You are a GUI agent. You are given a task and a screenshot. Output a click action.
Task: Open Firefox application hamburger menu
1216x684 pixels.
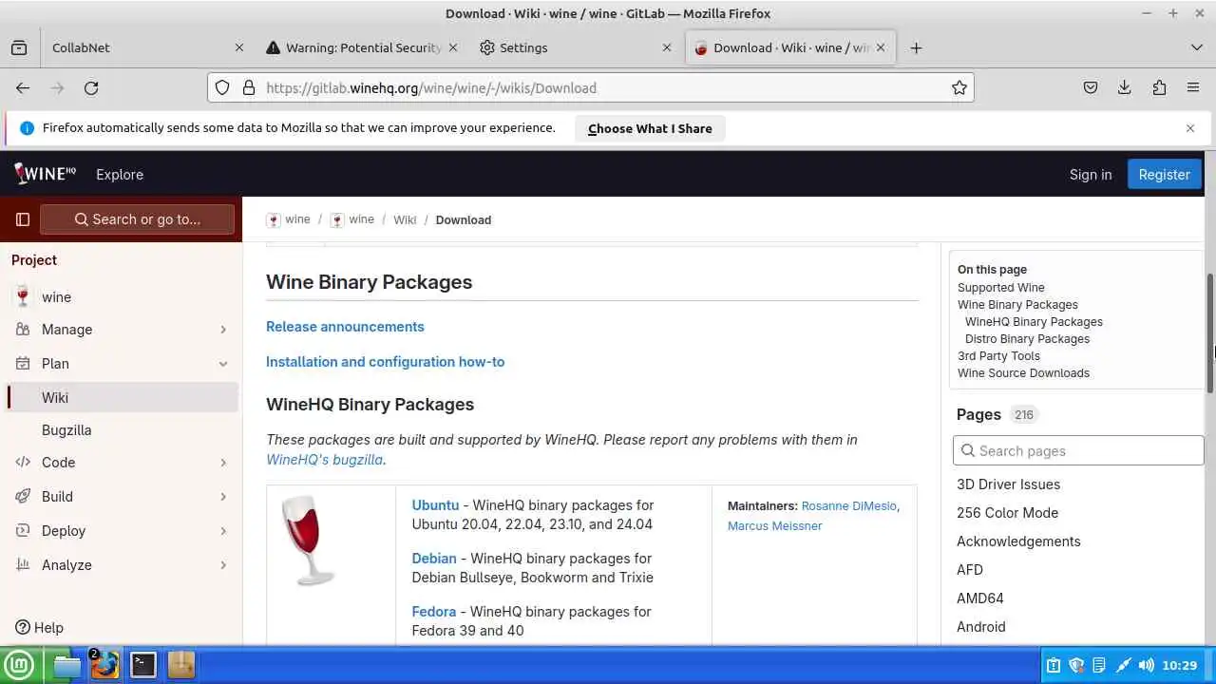click(x=1193, y=87)
